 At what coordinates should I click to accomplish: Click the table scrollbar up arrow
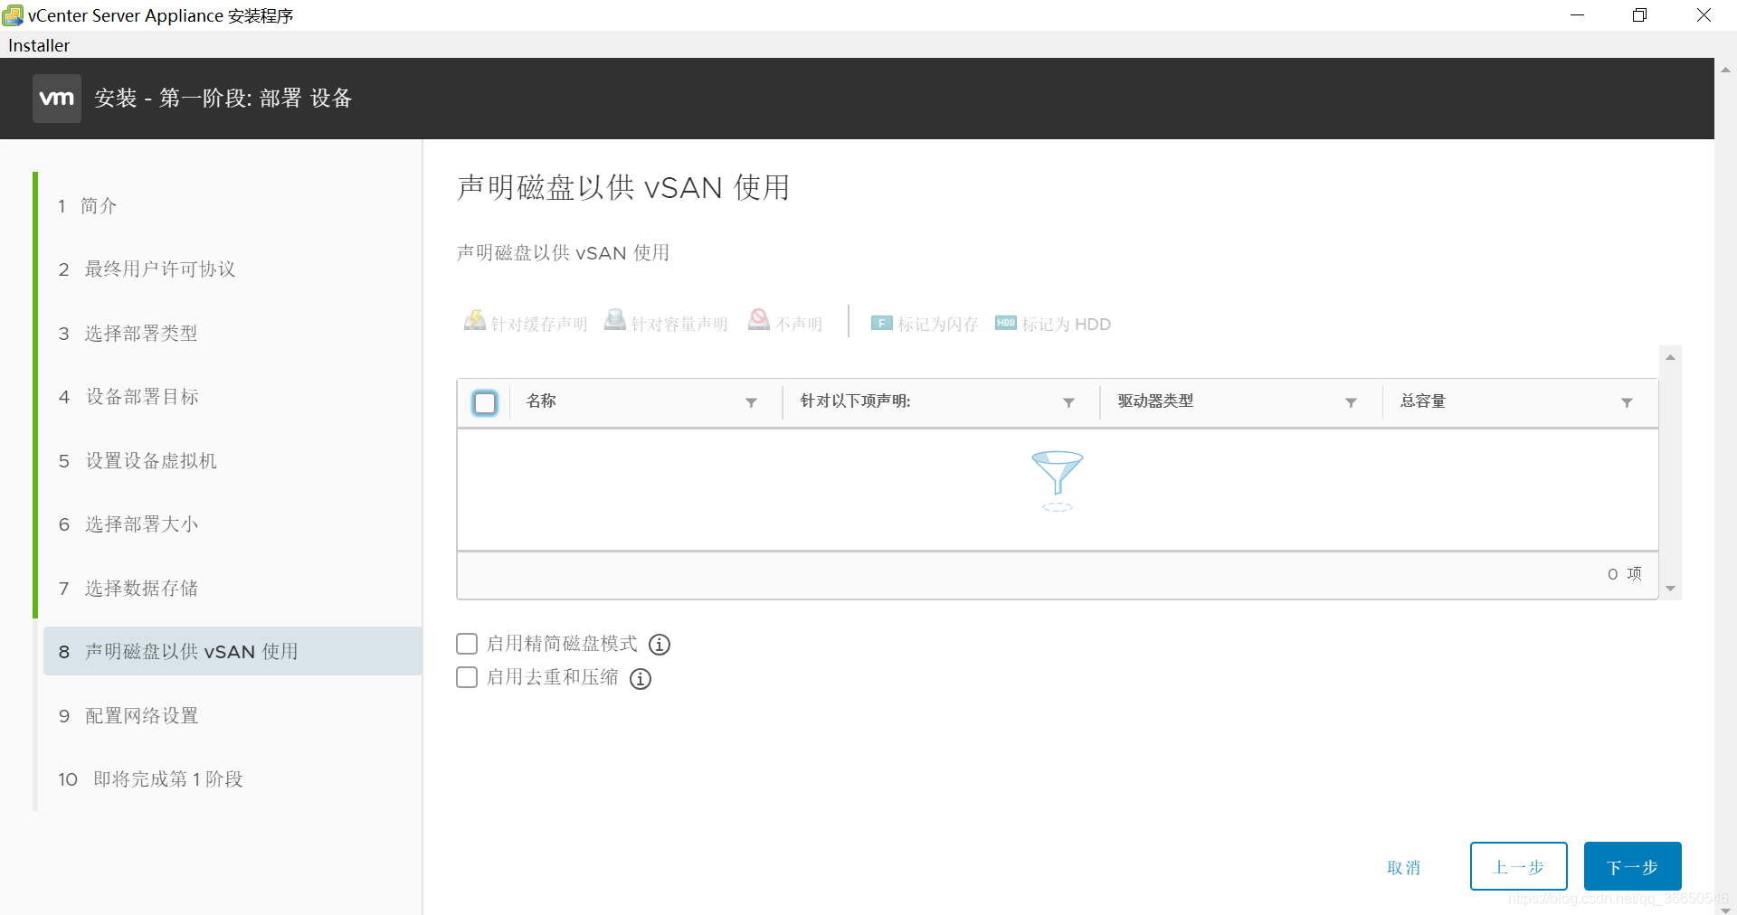point(1670,358)
